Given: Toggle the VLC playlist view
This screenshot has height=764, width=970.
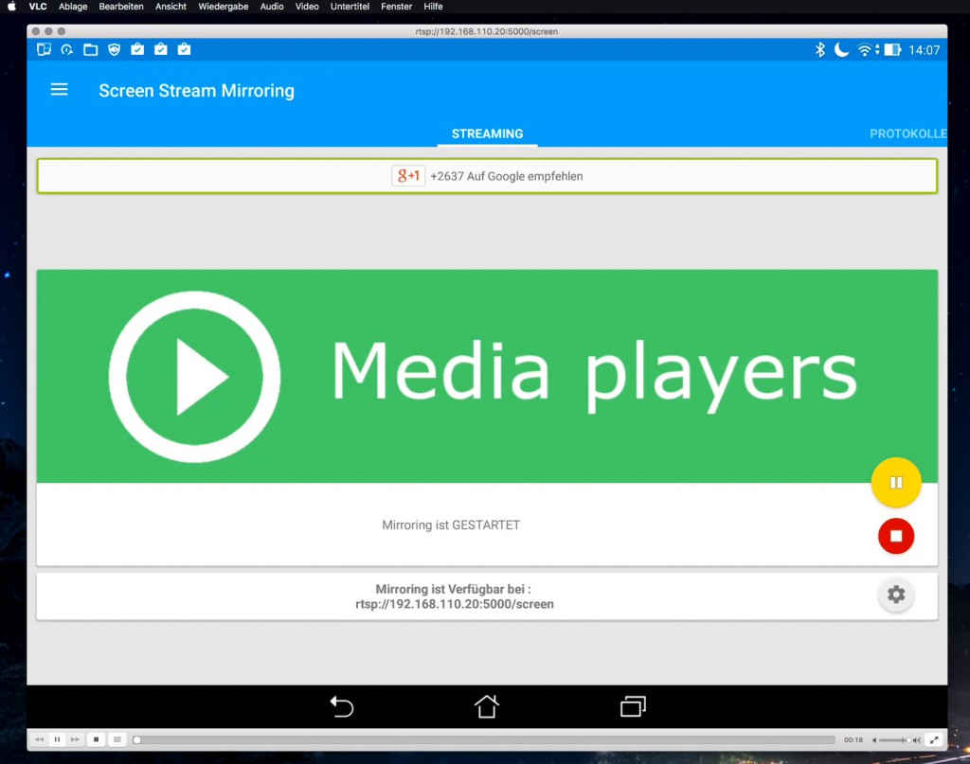Looking at the screenshot, I should coord(117,739).
